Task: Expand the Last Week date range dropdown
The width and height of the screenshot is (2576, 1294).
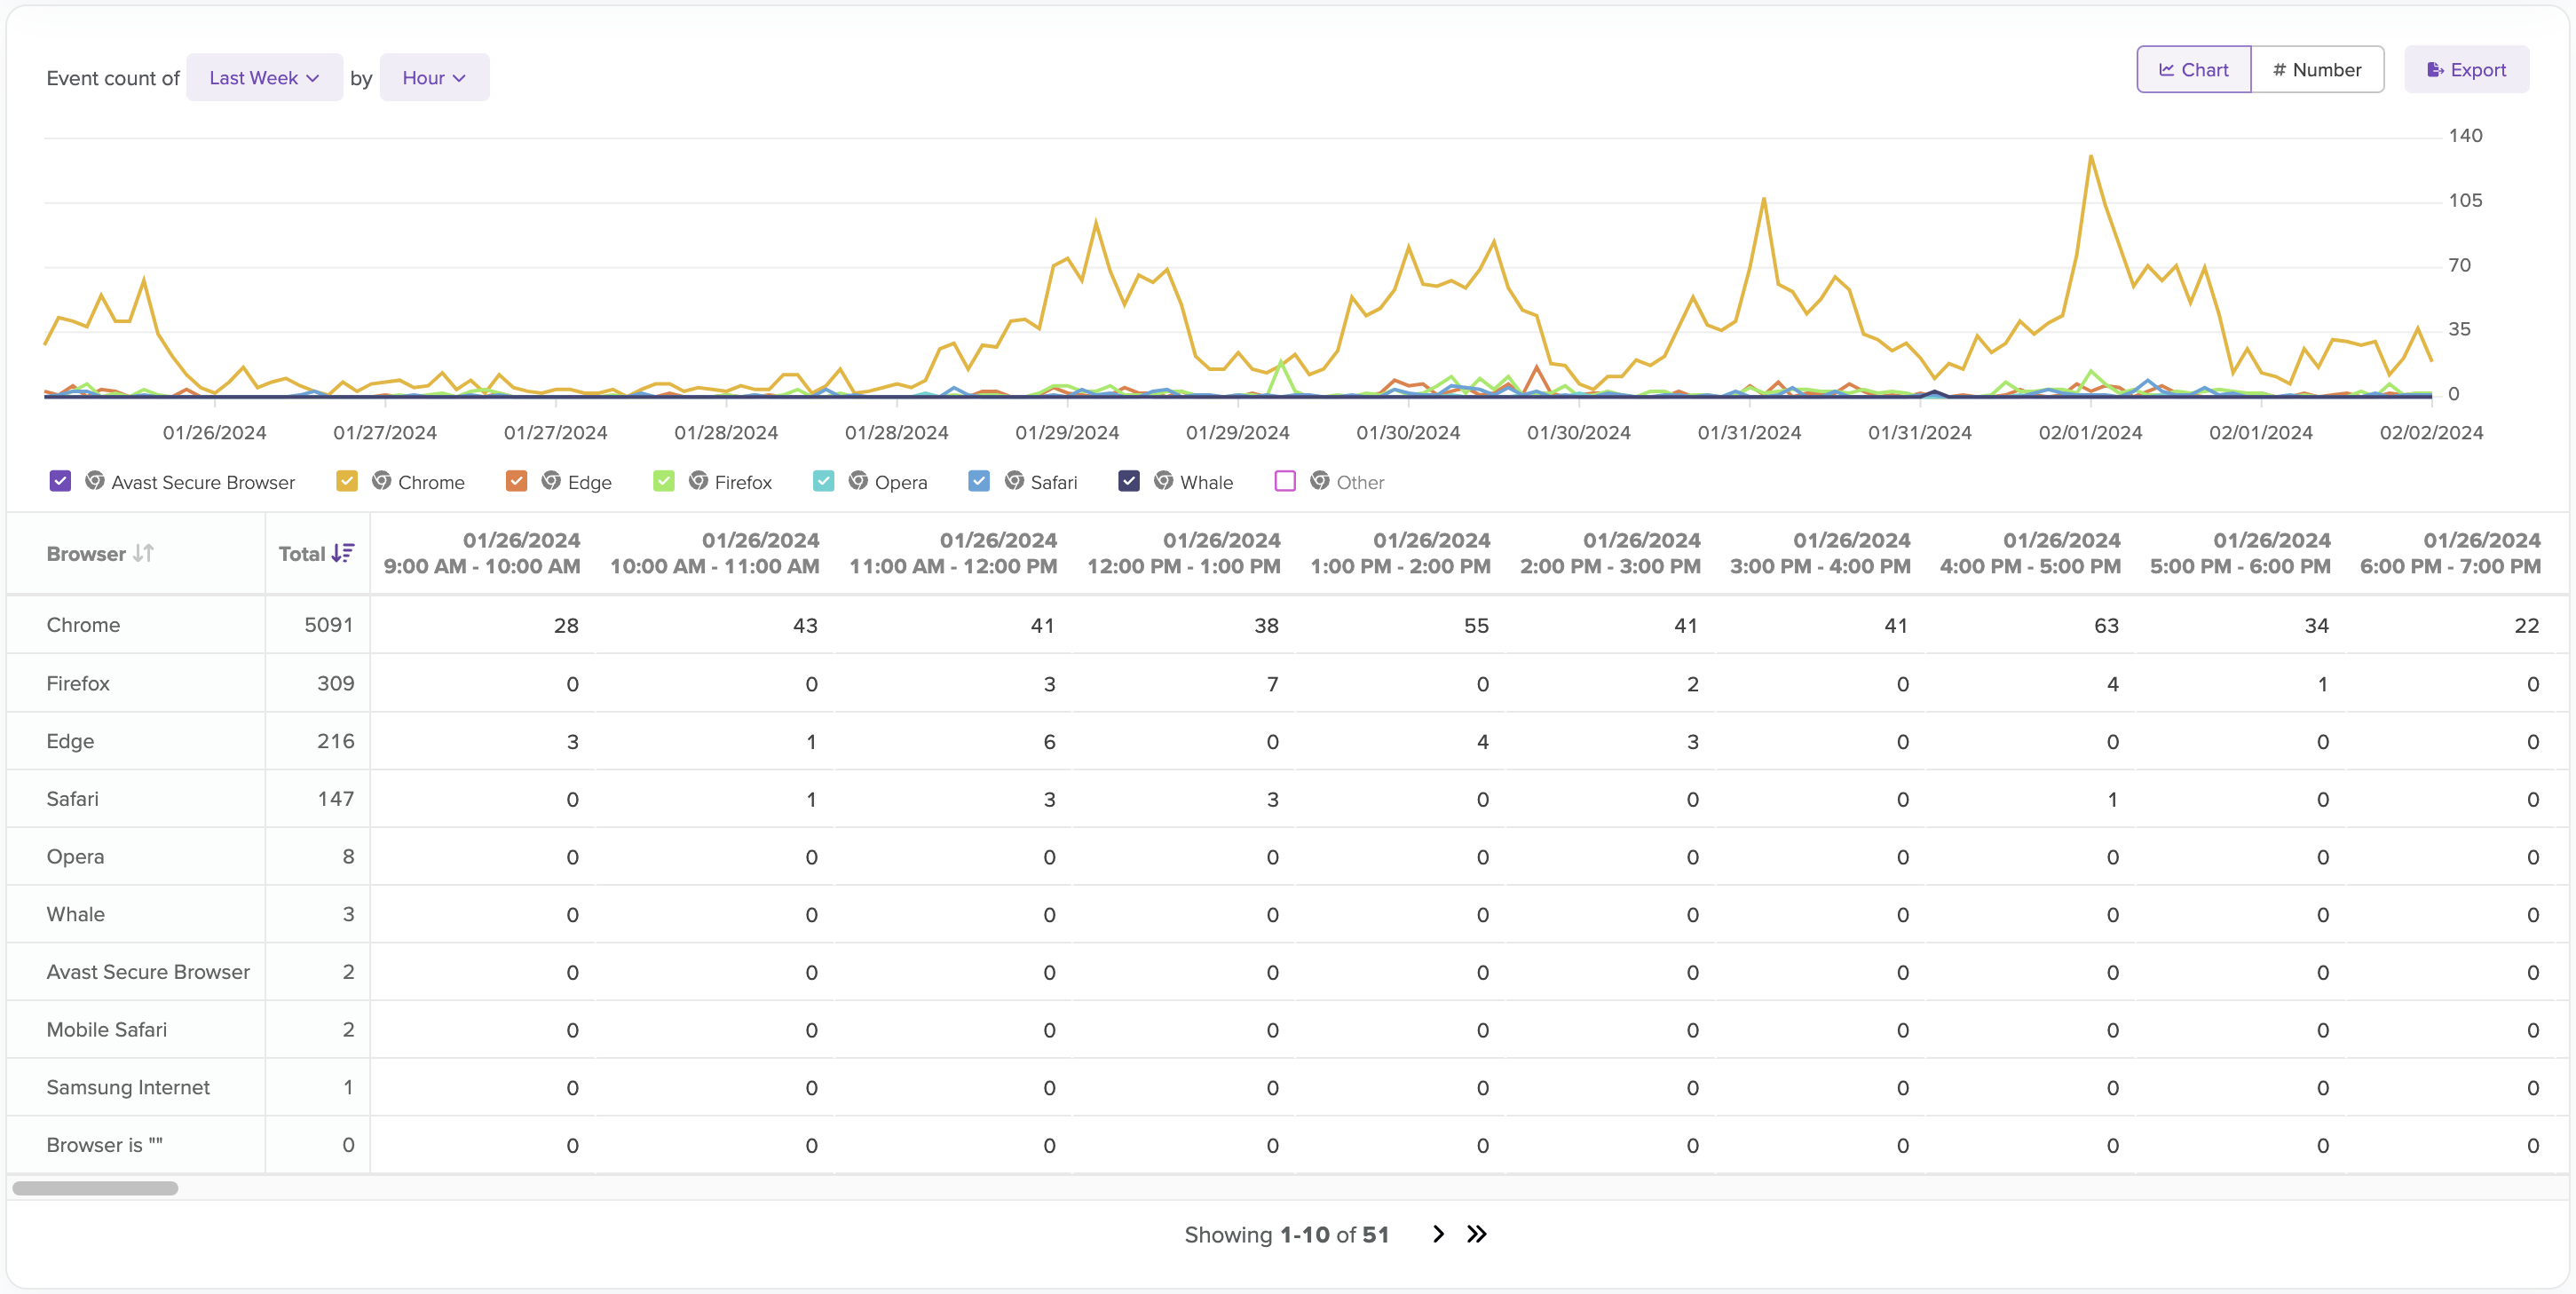Action: (264, 77)
